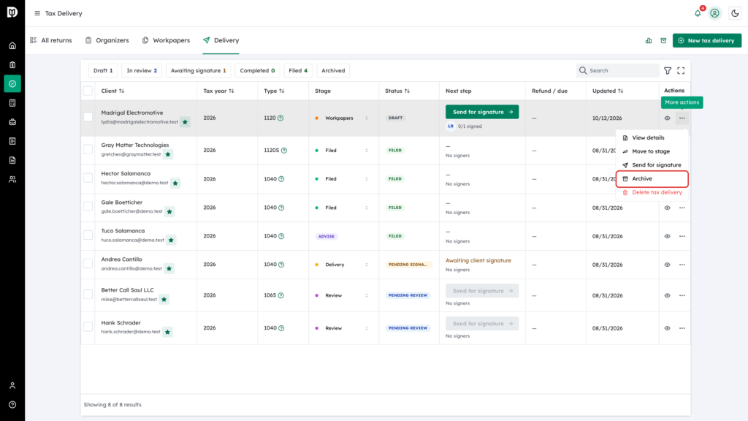Expand table to fullscreen view
The height and width of the screenshot is (421, 748).
point(681,71)
